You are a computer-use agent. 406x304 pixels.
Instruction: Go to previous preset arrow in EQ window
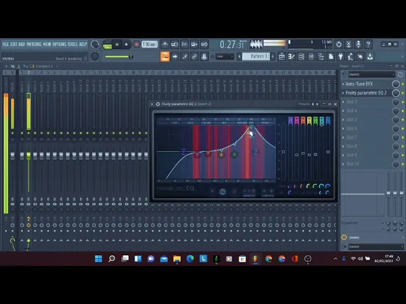pos(313,104)
